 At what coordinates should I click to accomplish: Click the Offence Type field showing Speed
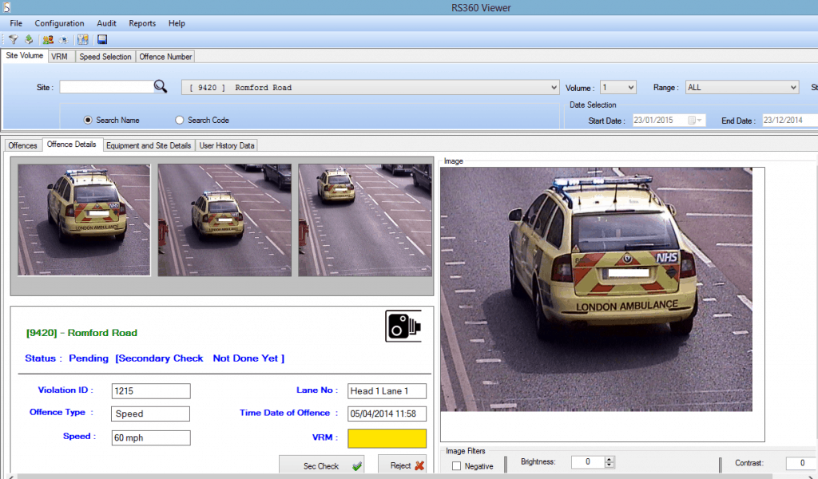point(150,414)
